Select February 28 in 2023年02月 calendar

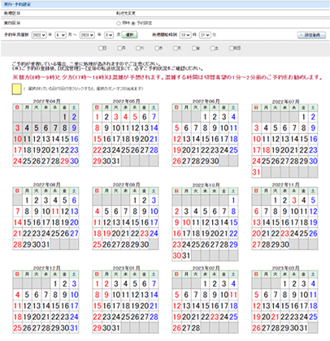point(196,328)
